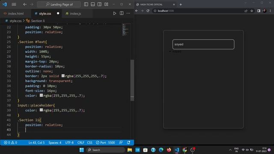Close the HASH TECHIE OFFICIAL browser tab

point(174,5)
